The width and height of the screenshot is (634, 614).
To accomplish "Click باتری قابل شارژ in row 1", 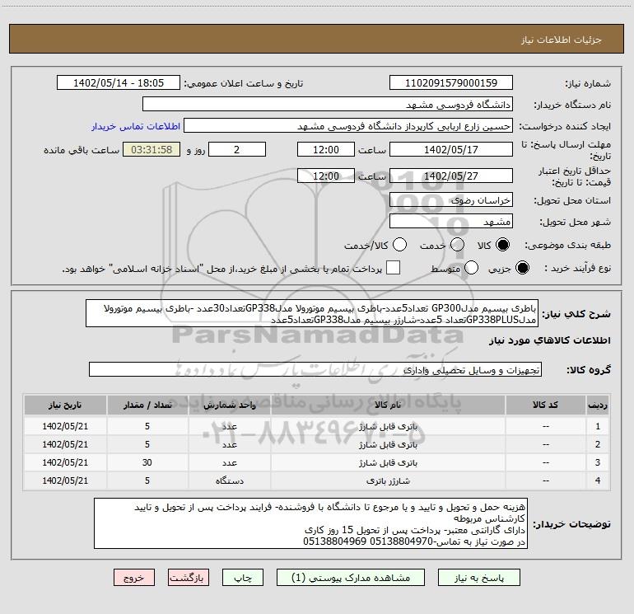I will pos(388,426).
